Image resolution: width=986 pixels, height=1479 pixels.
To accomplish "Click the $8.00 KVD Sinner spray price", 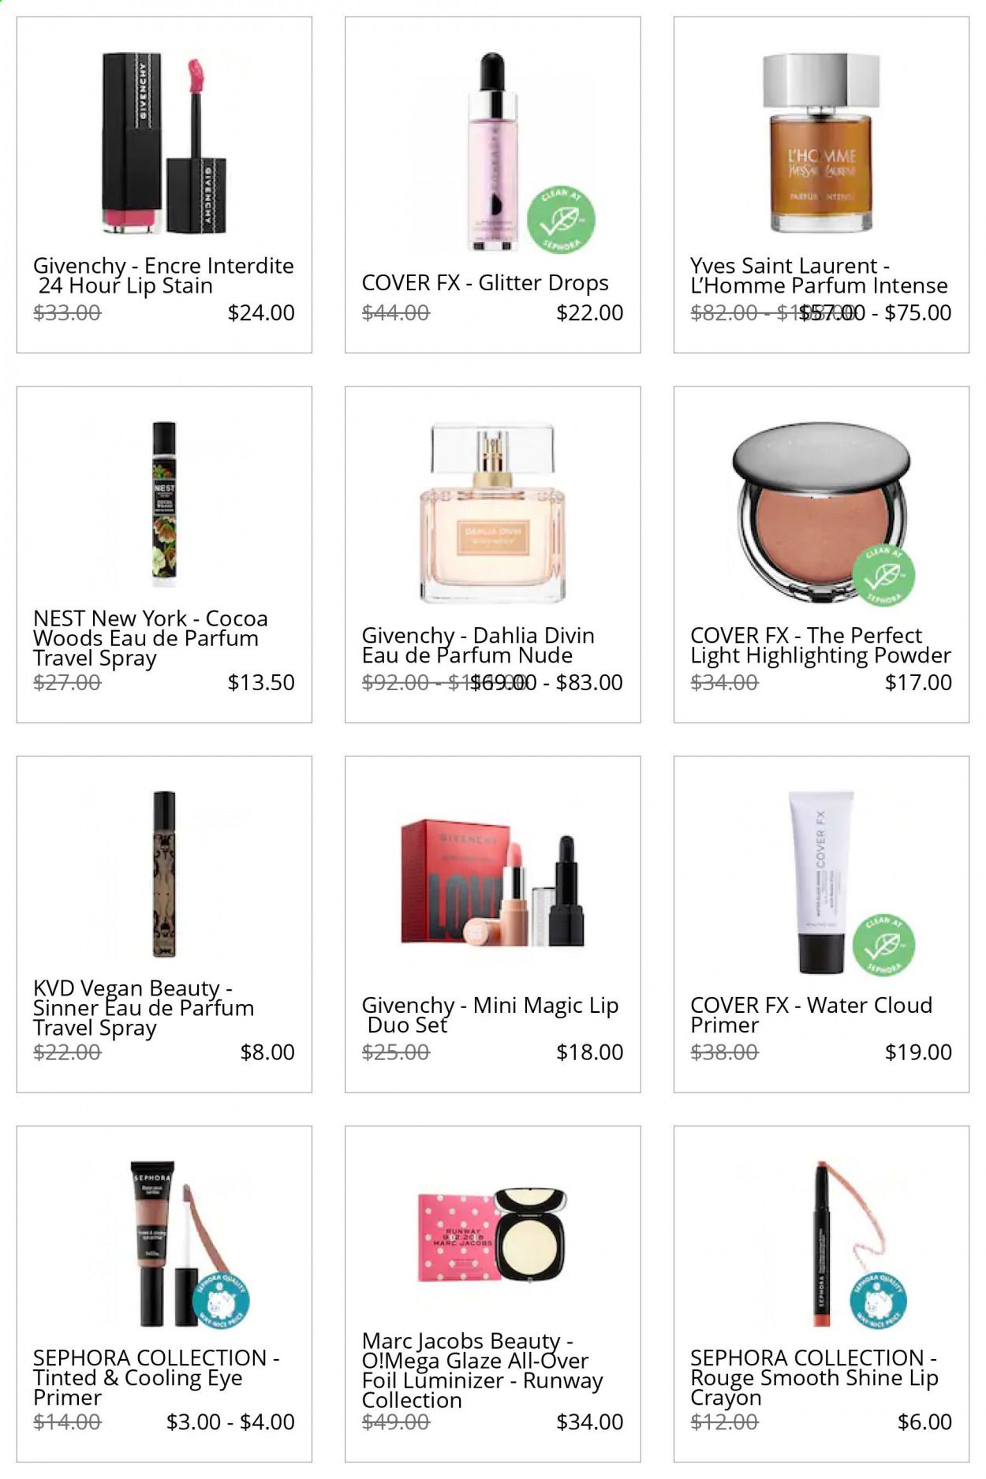I will tap(267, 1051).
